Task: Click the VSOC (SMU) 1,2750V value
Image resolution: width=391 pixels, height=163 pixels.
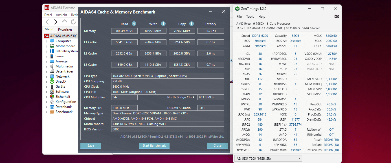Action: [x=331, y=54]
